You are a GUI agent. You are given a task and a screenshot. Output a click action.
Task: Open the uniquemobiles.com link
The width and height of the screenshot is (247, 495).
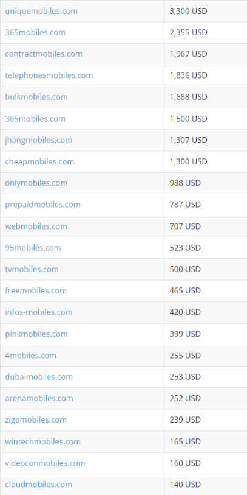[x=41, y=12]
